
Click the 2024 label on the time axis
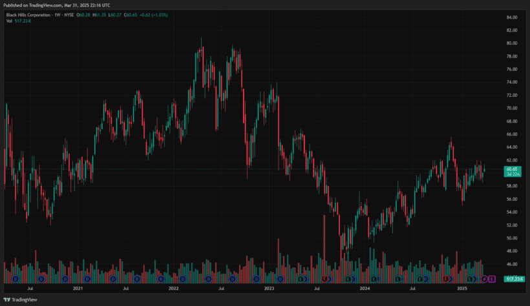pyautogui.click(x=365, y=290)
